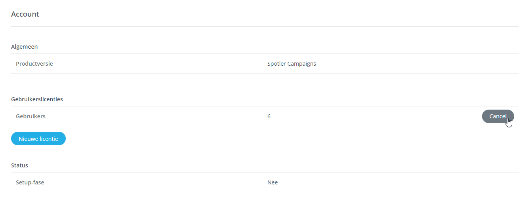526x222 pixels.
Task: Select the Algemeen section heading
Action: pos(25,47)
